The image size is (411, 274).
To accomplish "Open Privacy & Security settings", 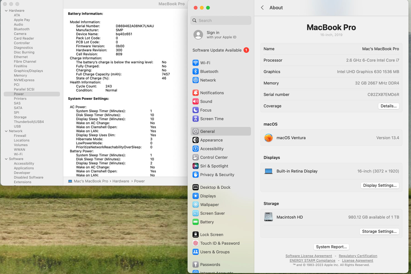I will coord(217,175).
